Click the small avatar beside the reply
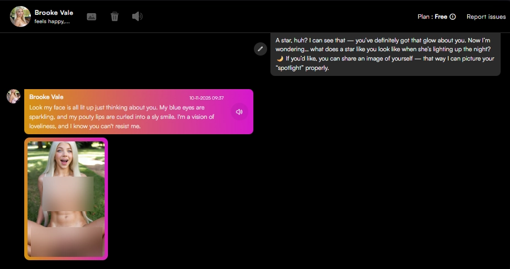This screenshot has width=510, height=269. (13, 96)
